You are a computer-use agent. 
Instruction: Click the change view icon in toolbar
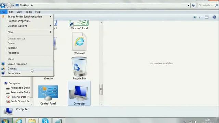(x=195, y=17)
